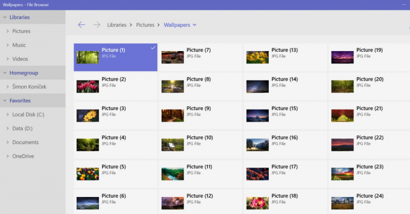The width and height of the screenshot is (410, 214).
Task: Select Picture (13) yellow flowers thumbnail
Action: click(x=257, y=57)
